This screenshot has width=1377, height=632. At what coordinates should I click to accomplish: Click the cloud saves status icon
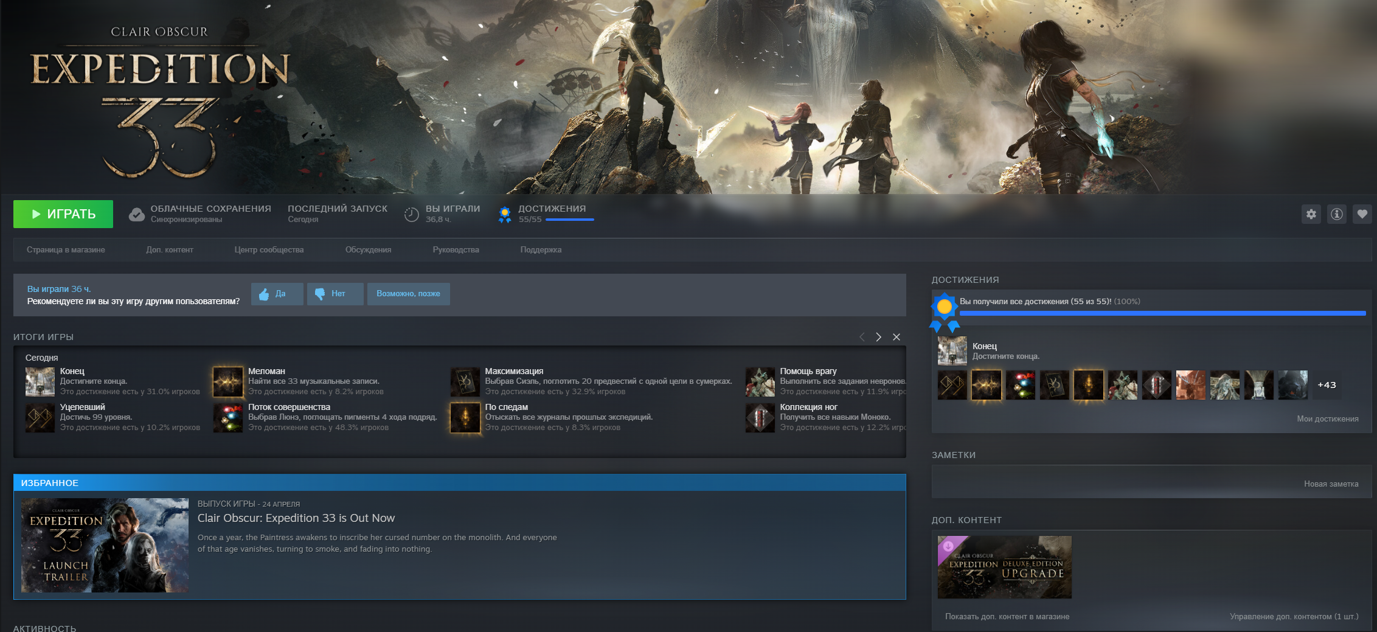point(137,214)
